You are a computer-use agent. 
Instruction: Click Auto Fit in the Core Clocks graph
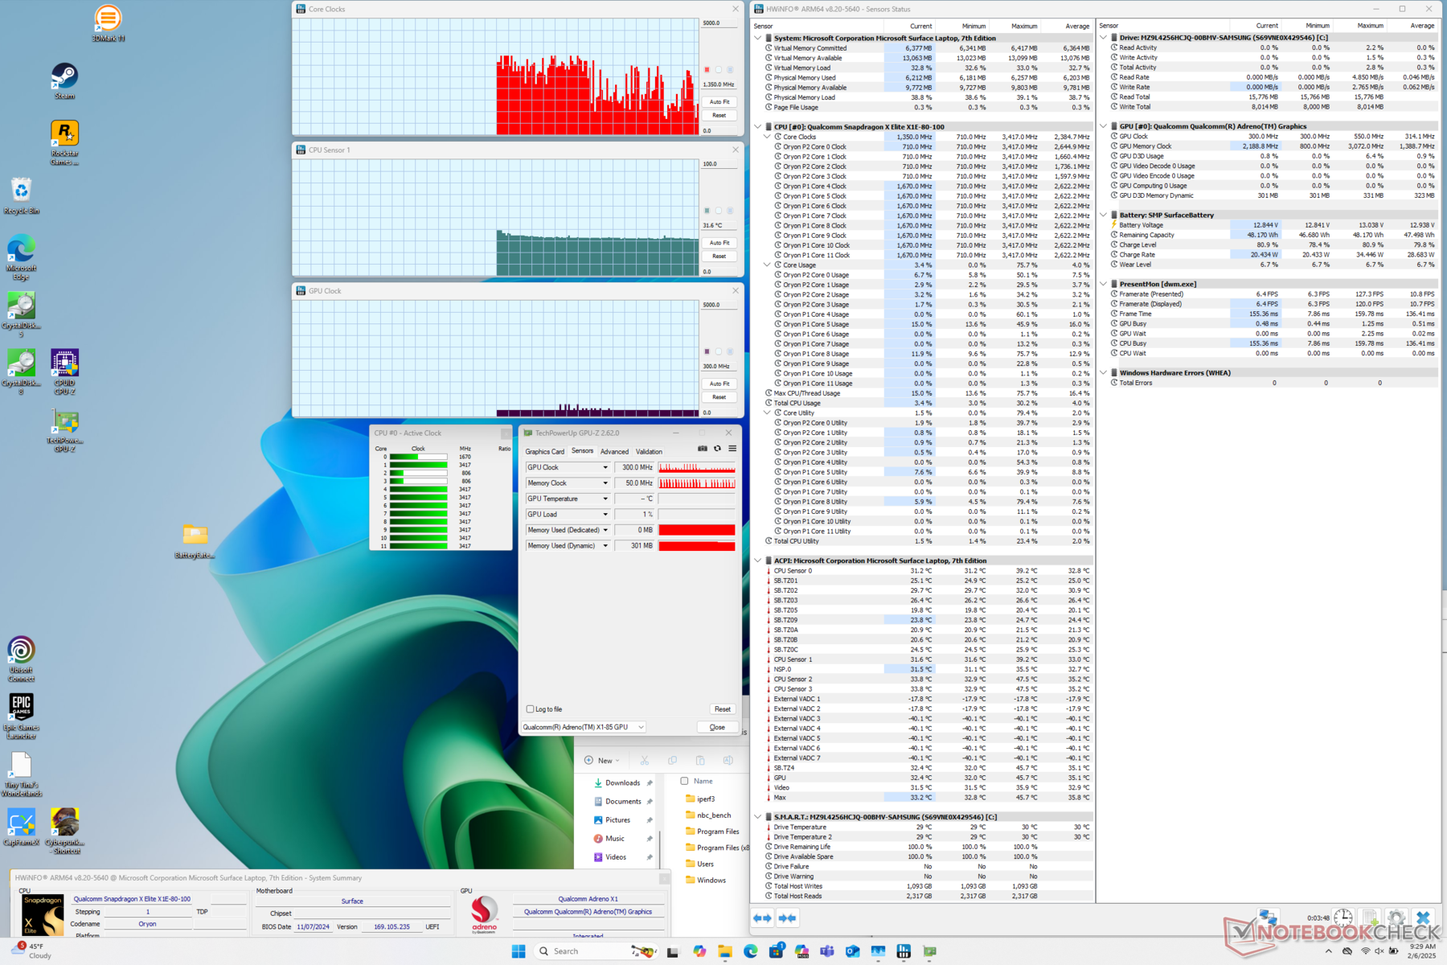[719, 102]
